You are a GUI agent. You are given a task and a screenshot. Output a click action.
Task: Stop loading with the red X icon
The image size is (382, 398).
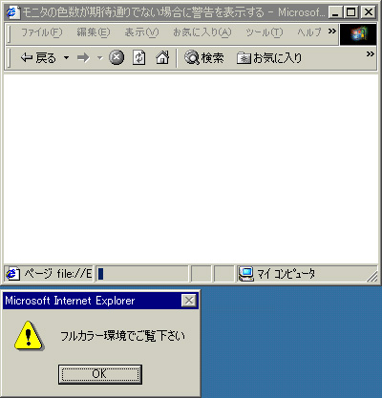(117, 58)
